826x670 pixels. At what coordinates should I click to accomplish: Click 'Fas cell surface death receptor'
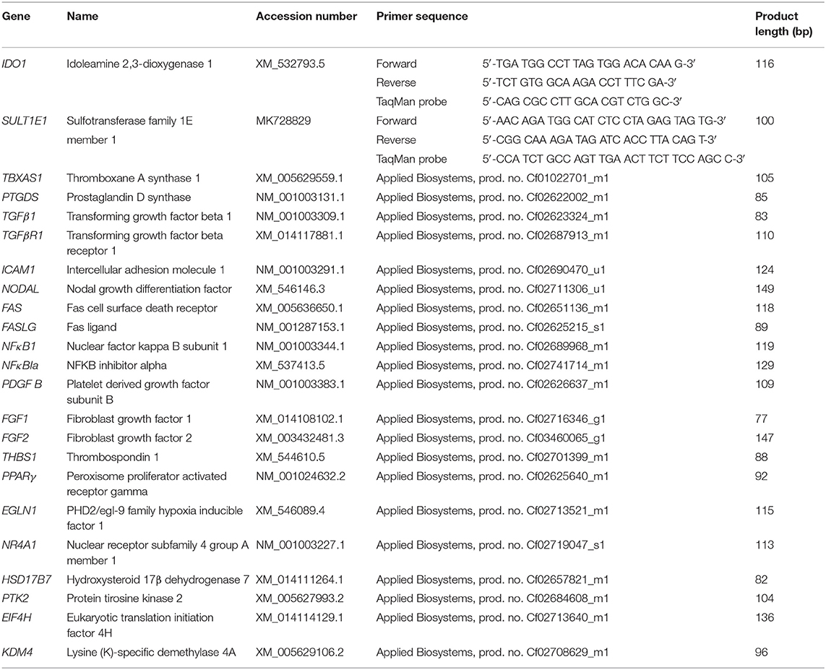click(142, 308)
